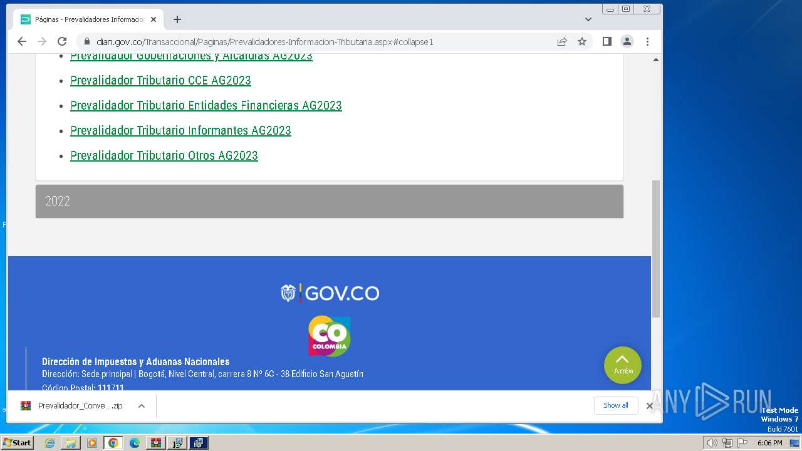The height and width of the screenshot is (451, 802).
Task: Open the Chrome three-dot menu
Action: 647,41
